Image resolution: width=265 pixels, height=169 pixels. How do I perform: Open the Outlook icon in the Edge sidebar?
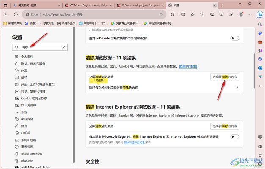point(259,68)
